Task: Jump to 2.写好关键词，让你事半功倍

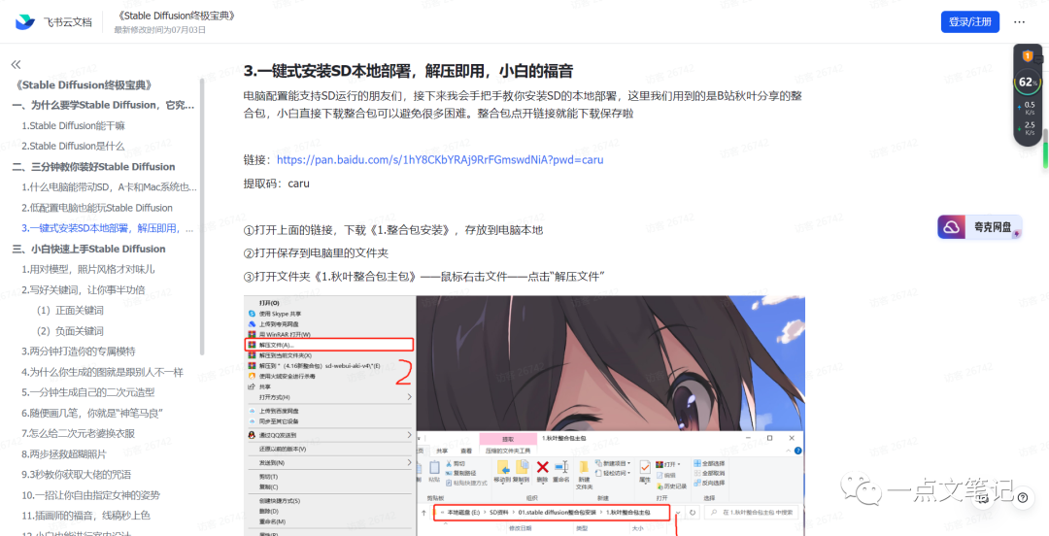Action: coord(83,289)
